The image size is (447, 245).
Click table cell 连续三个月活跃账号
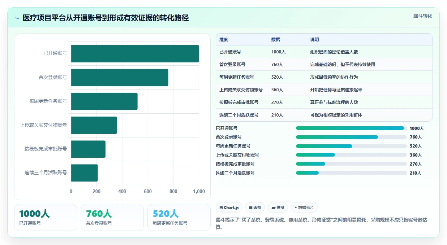tap(239, 115)
